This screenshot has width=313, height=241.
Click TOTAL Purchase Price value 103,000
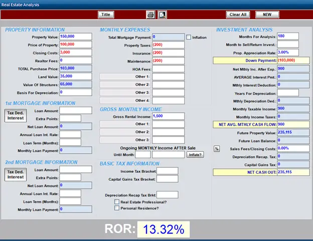[76, 68]
